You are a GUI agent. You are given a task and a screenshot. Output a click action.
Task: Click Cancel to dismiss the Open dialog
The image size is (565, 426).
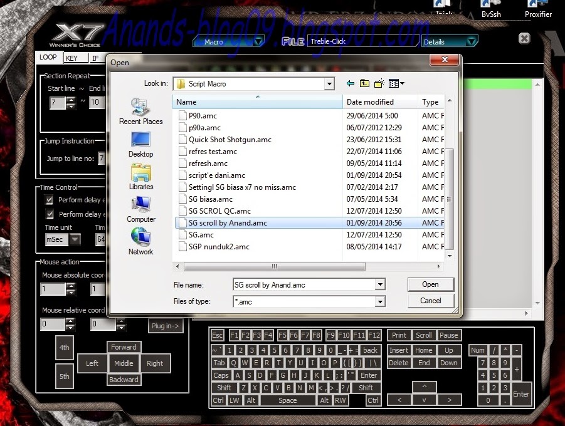click(x=430, y=301)
